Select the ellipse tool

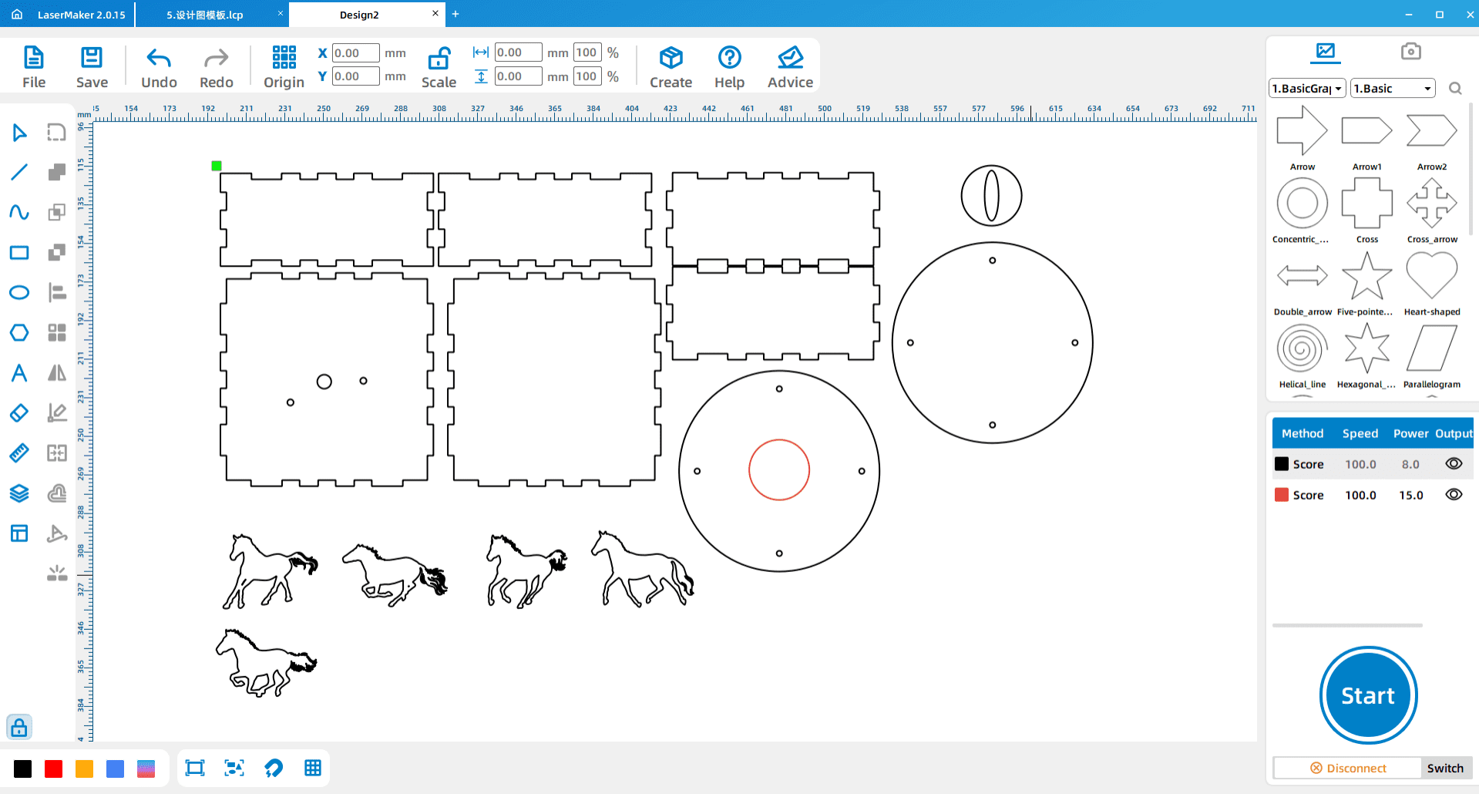pos(19,292)
